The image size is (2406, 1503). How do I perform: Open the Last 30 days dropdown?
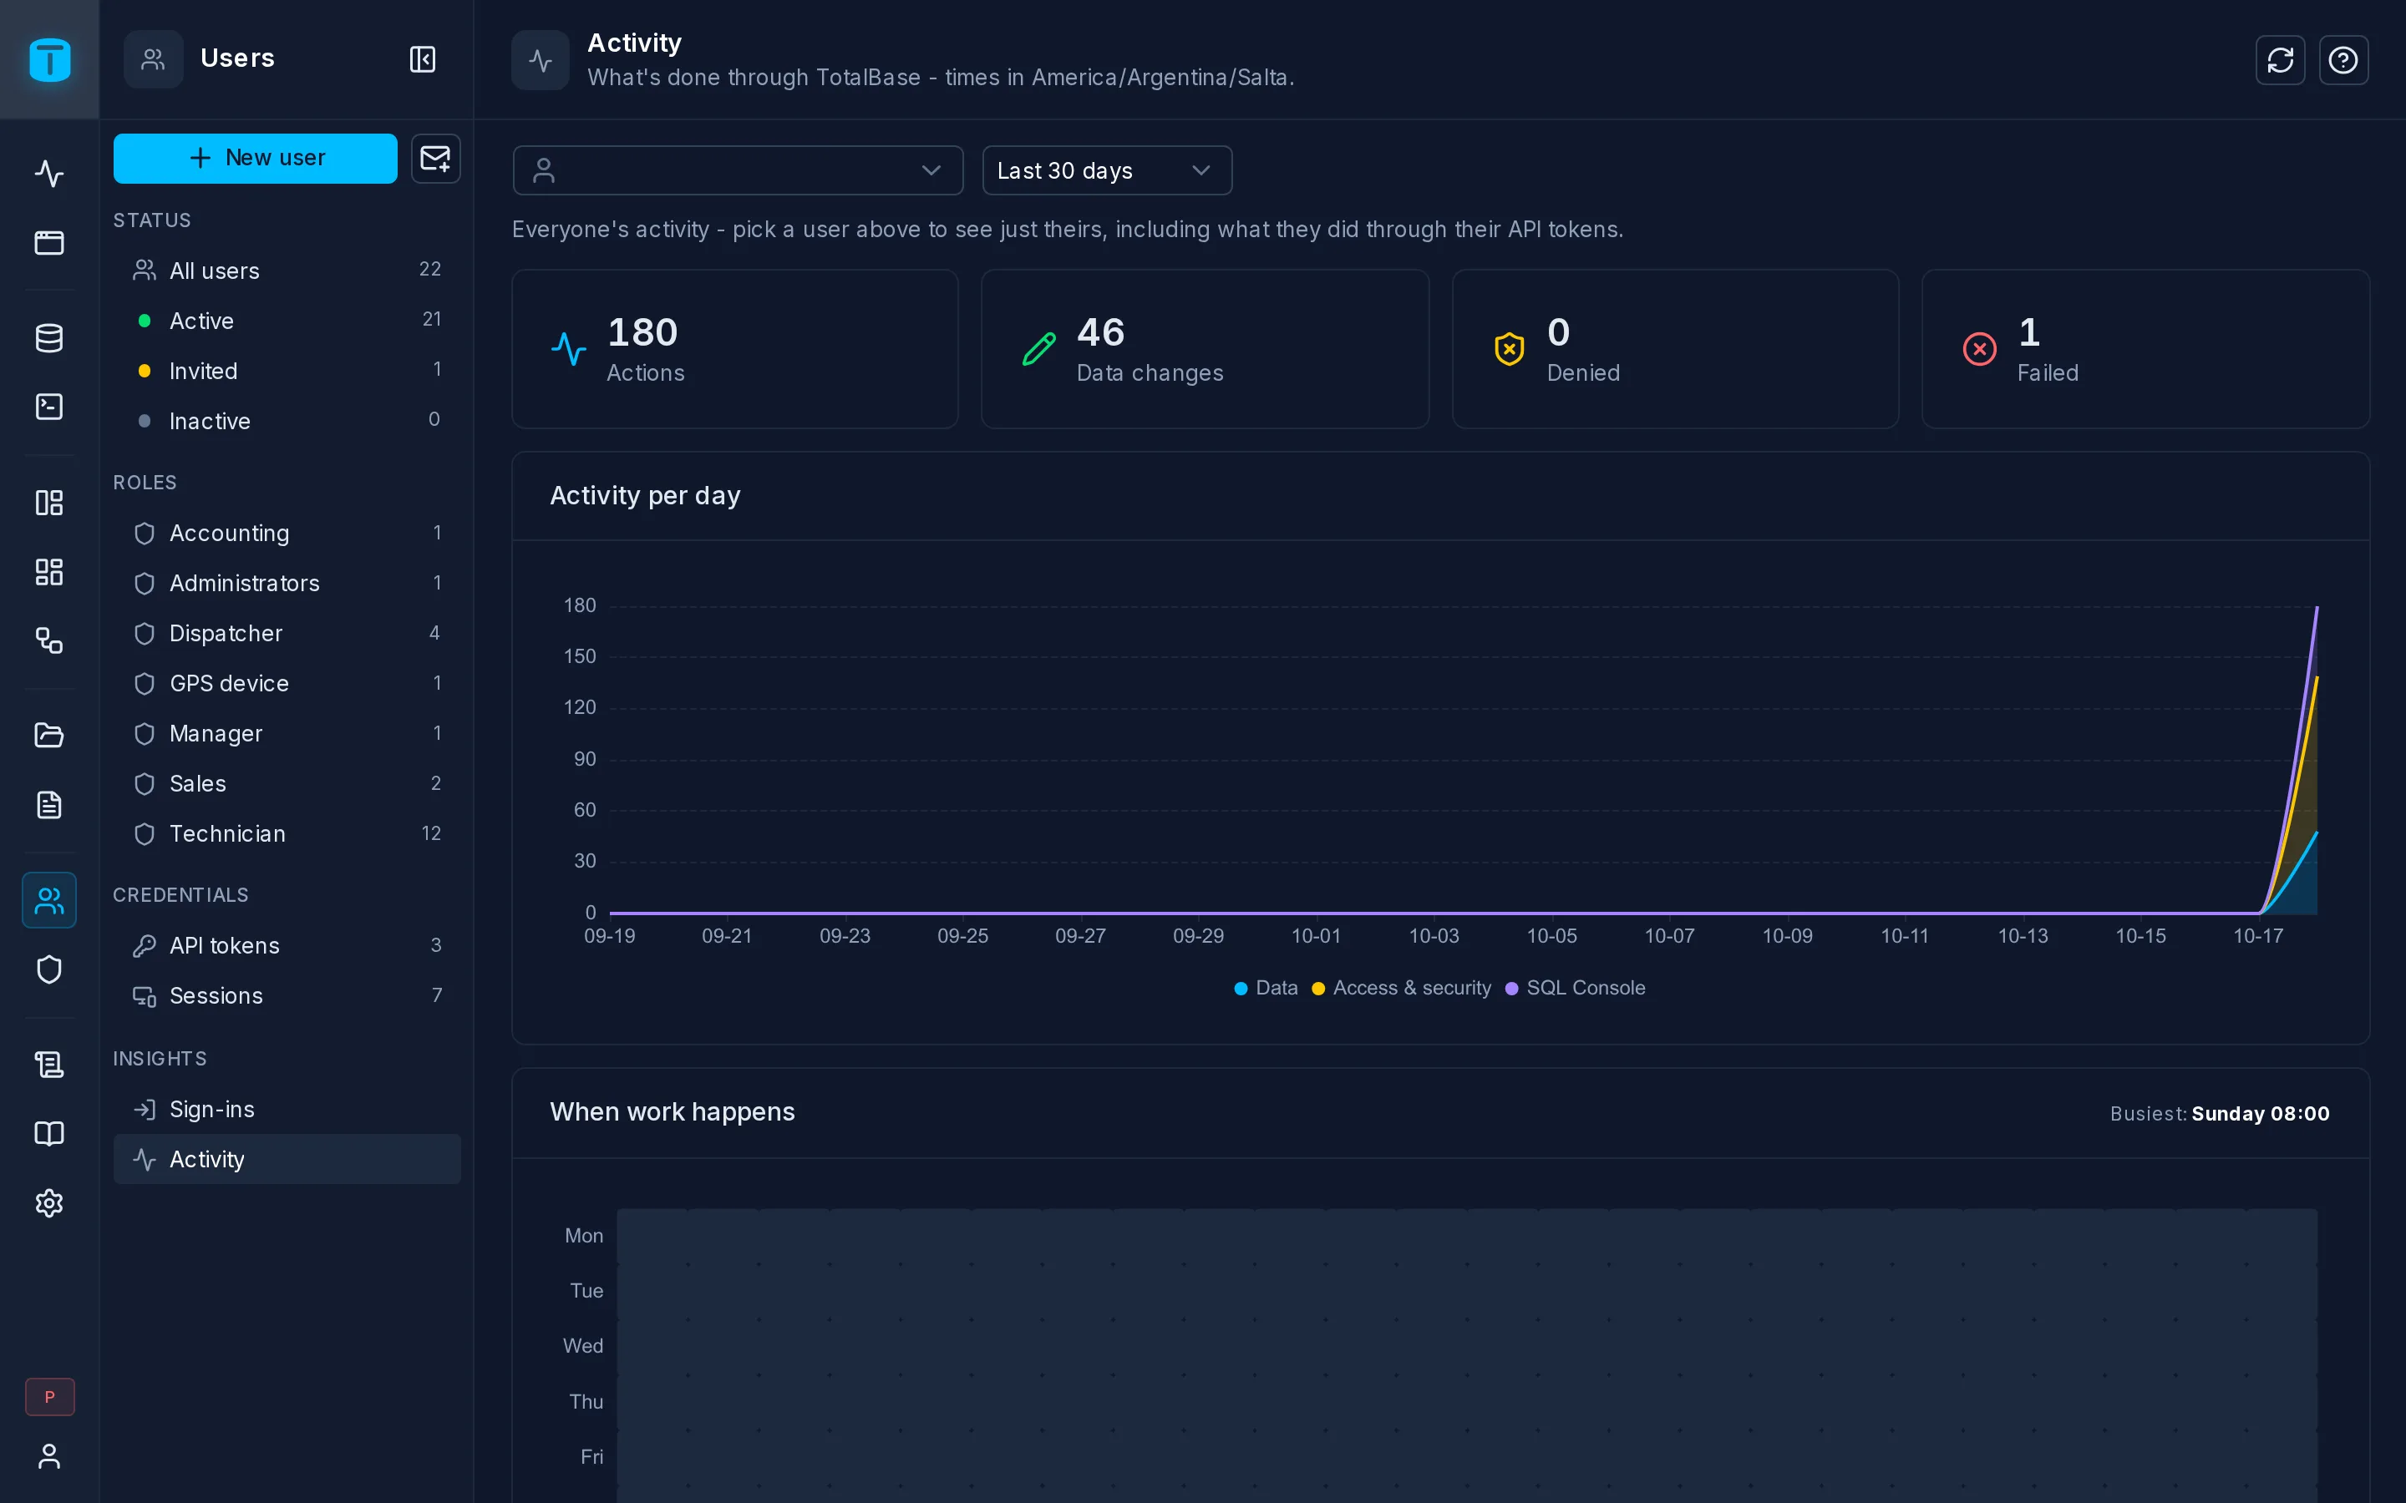coord(1107,170)
